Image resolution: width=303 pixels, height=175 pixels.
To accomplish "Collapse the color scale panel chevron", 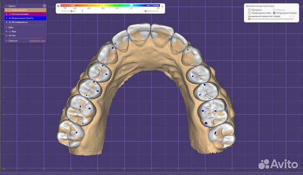I will tap(163, 6).
